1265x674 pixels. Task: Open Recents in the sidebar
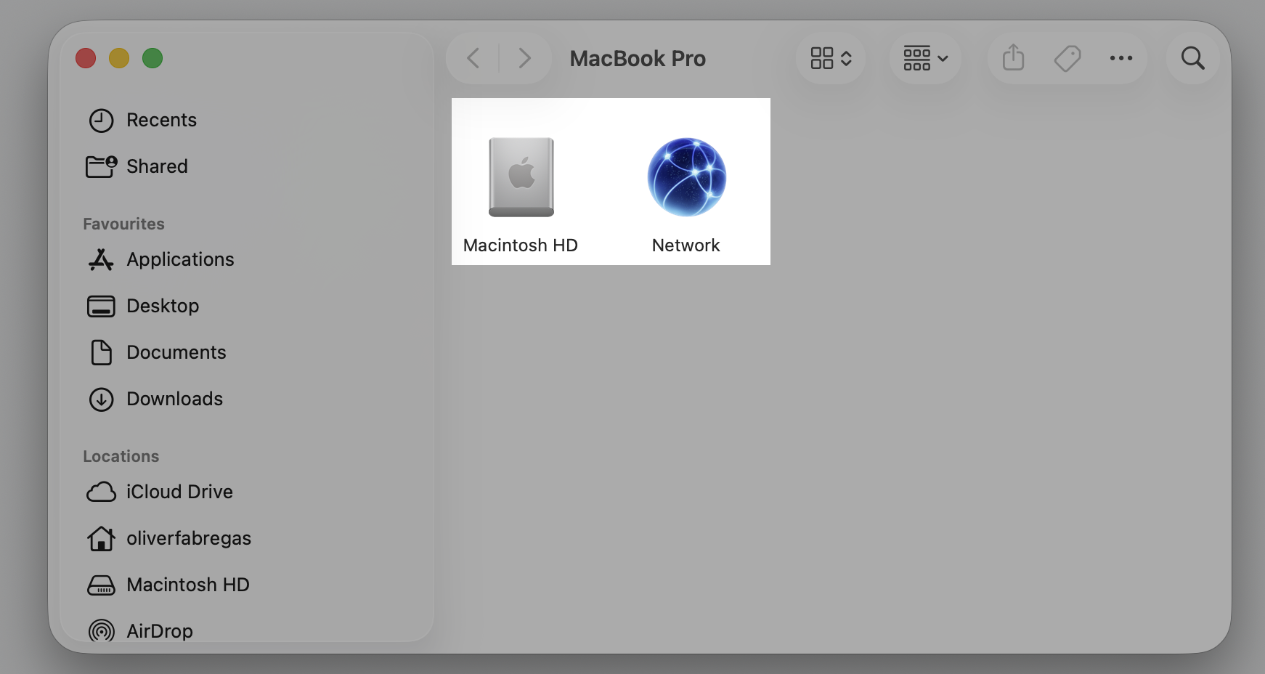click(x=247, y=120)
